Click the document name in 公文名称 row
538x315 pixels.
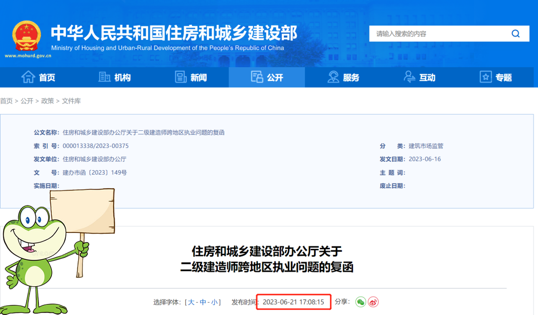coord(143,132)
